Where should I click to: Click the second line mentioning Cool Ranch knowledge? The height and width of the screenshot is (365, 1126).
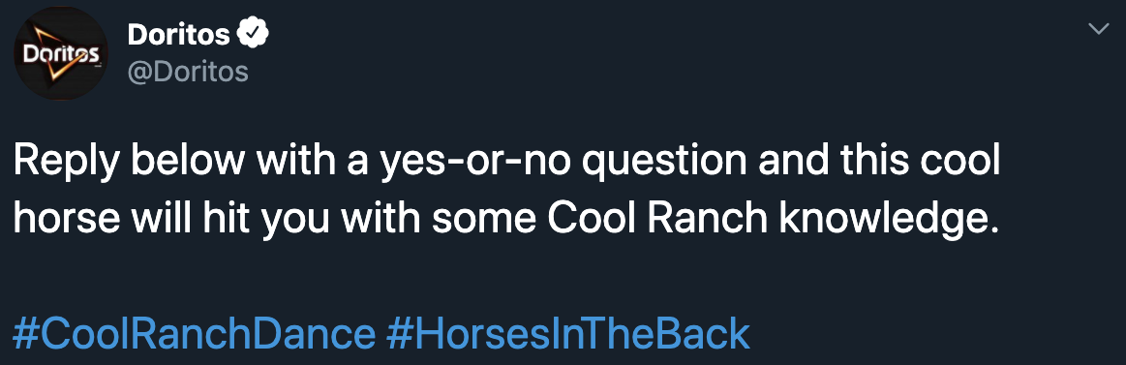pyautogui.click(x=506, y=221)
